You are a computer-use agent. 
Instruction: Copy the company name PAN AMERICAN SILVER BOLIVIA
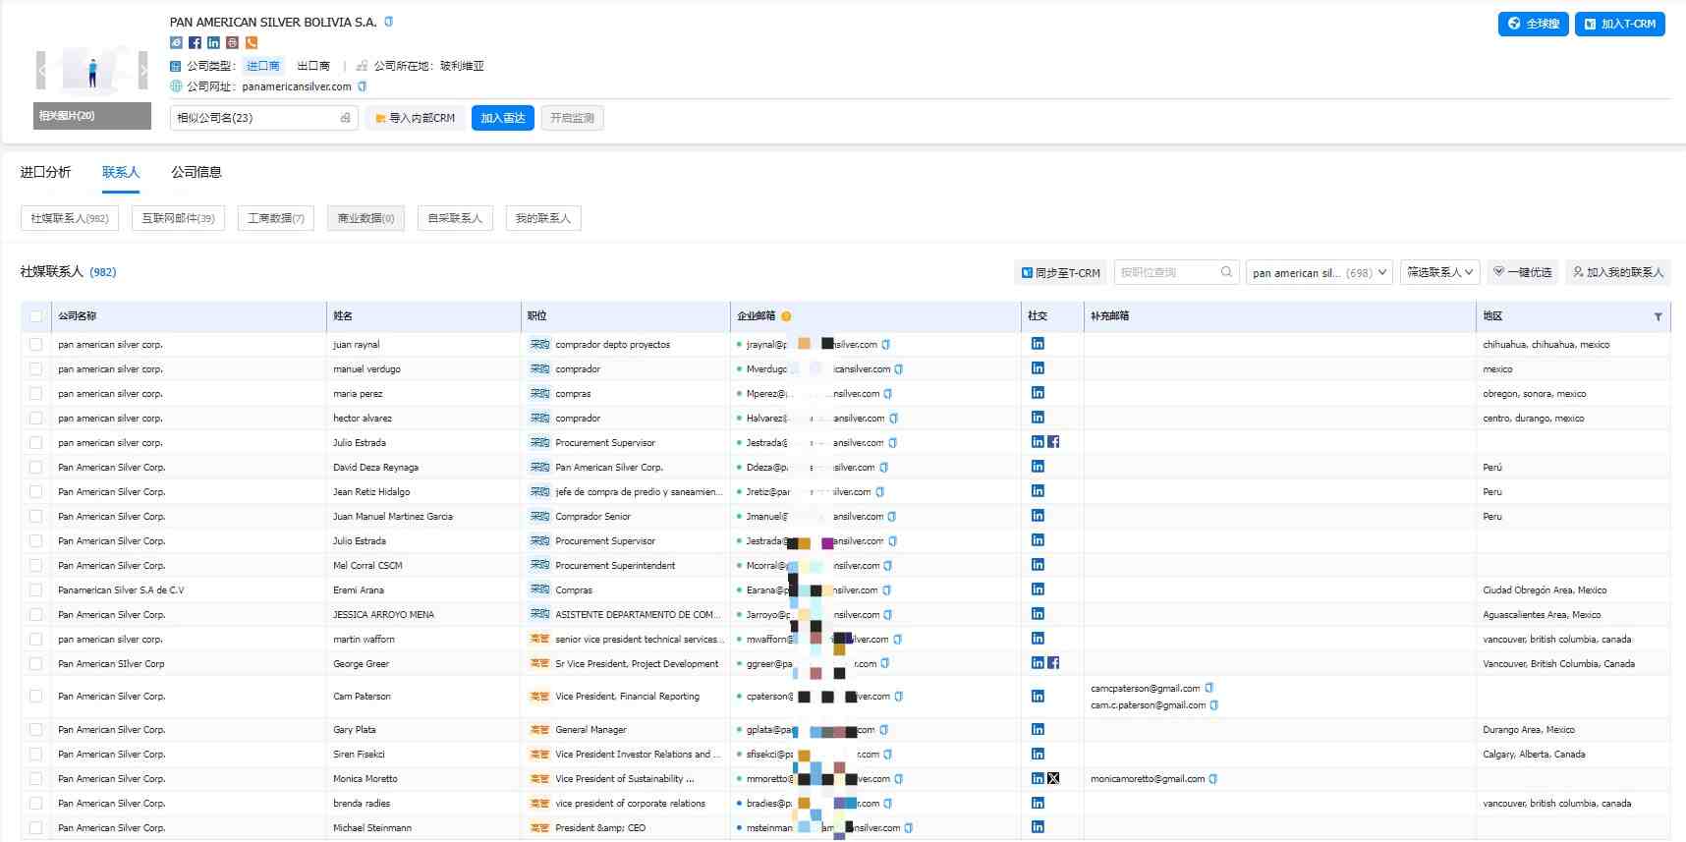point(389,22)
